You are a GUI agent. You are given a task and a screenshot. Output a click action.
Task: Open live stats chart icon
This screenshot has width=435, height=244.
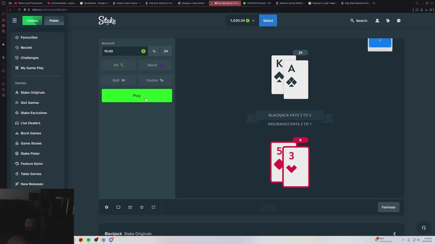(130, 207)
